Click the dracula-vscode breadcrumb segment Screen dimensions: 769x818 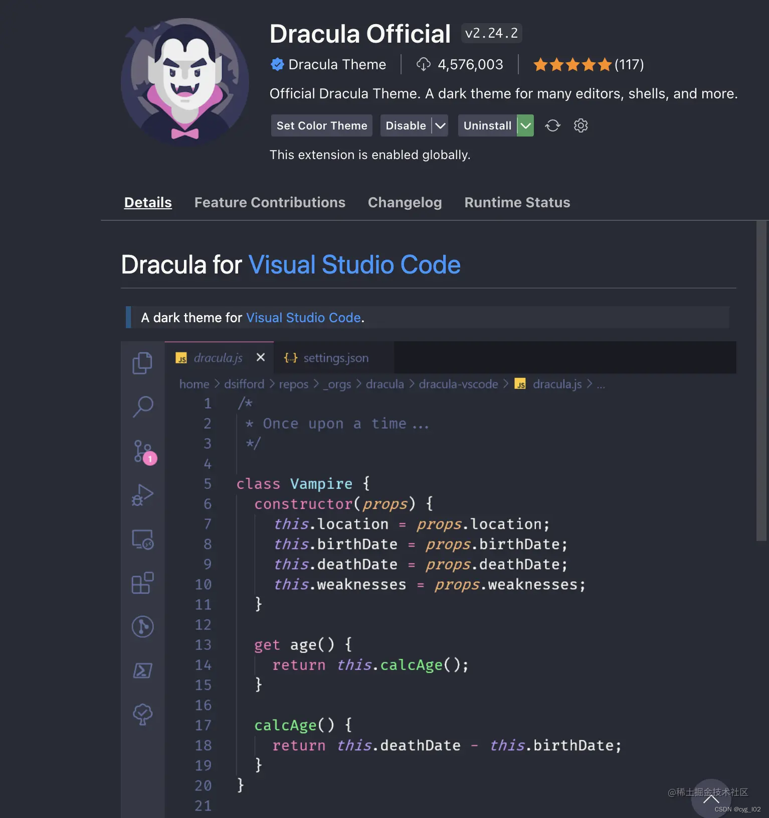[x=459, y=384]
